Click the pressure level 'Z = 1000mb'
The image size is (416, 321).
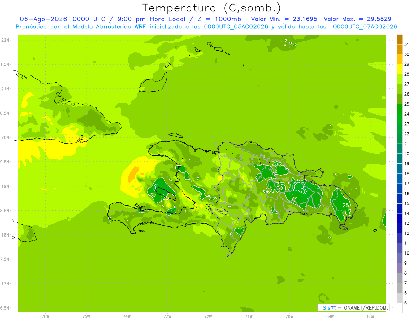pyautogui.click(x=219, y=19)
